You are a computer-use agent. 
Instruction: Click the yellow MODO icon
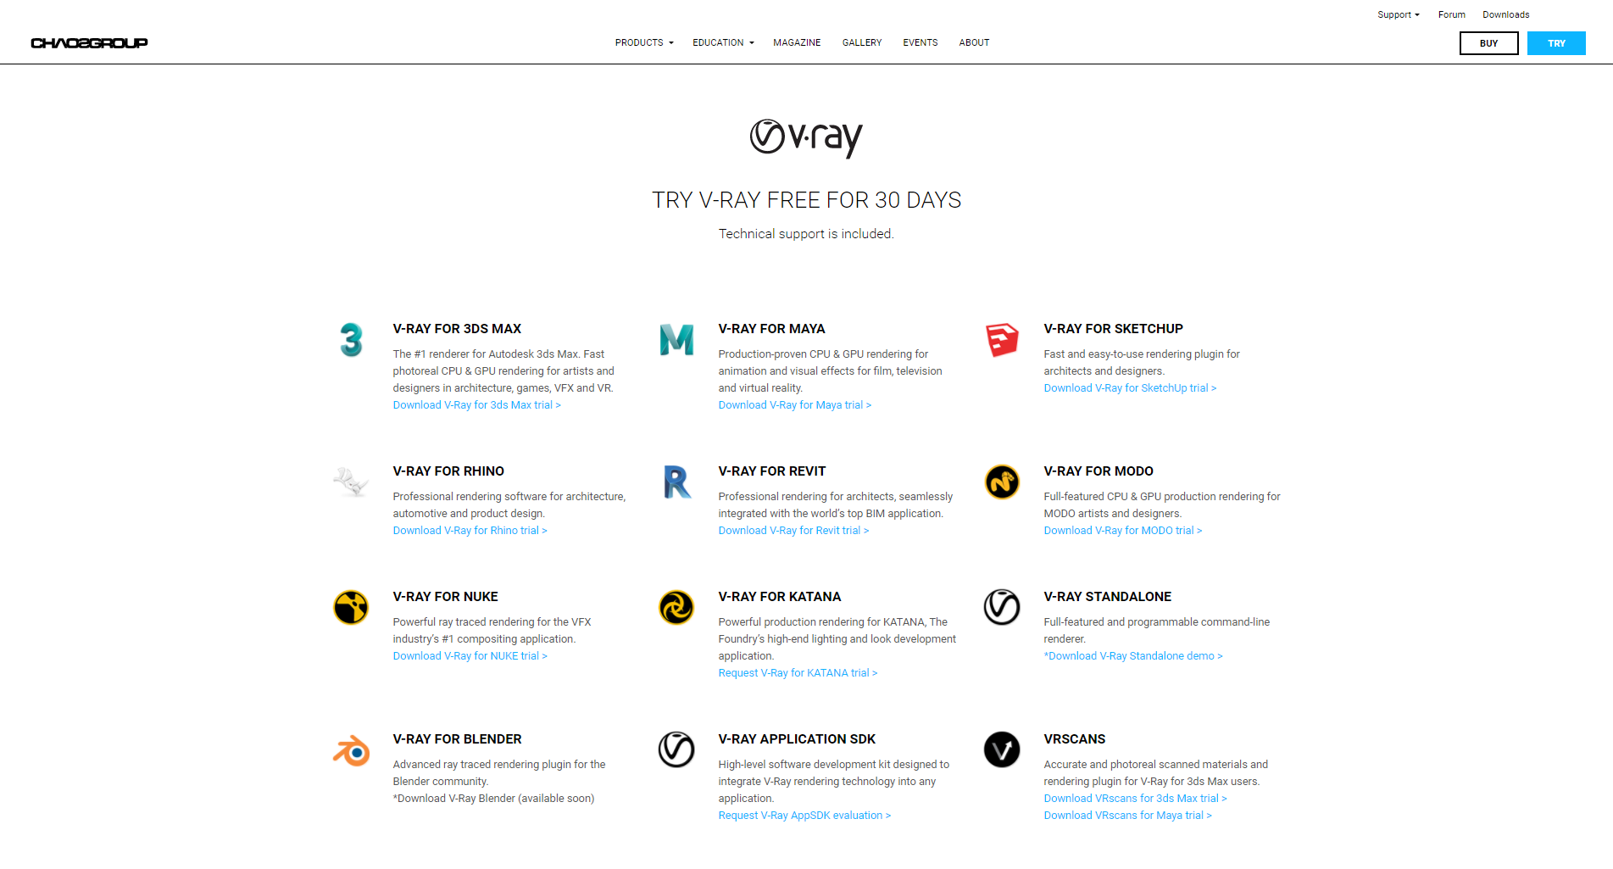tap(1001, 482)
